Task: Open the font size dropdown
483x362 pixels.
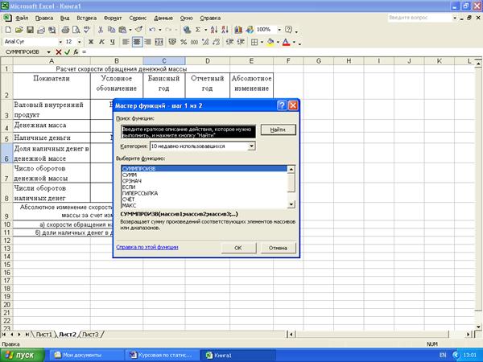Action: tap(78, 41)
